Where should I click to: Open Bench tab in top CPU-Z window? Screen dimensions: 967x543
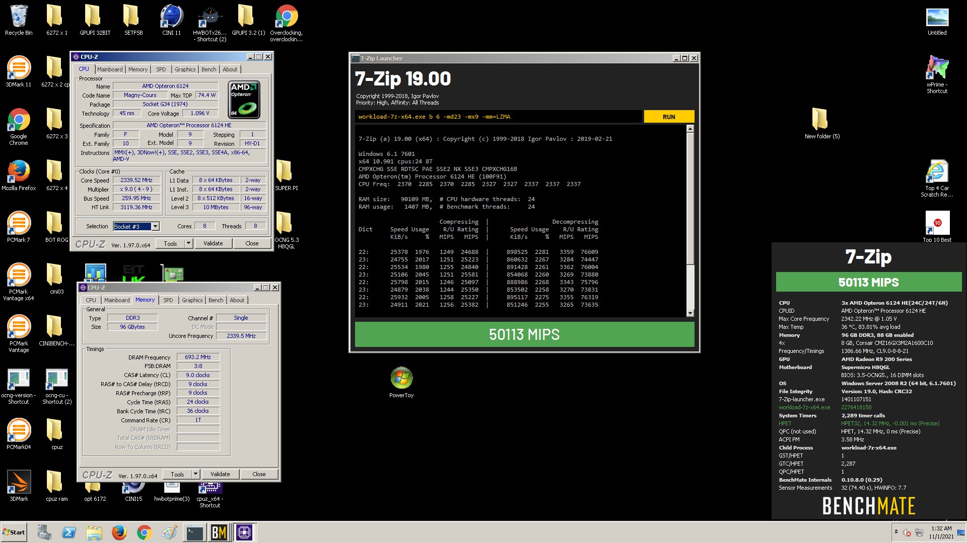[209, 70]
